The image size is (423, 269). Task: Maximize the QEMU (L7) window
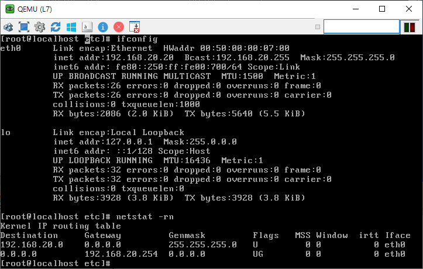point(382,9)
